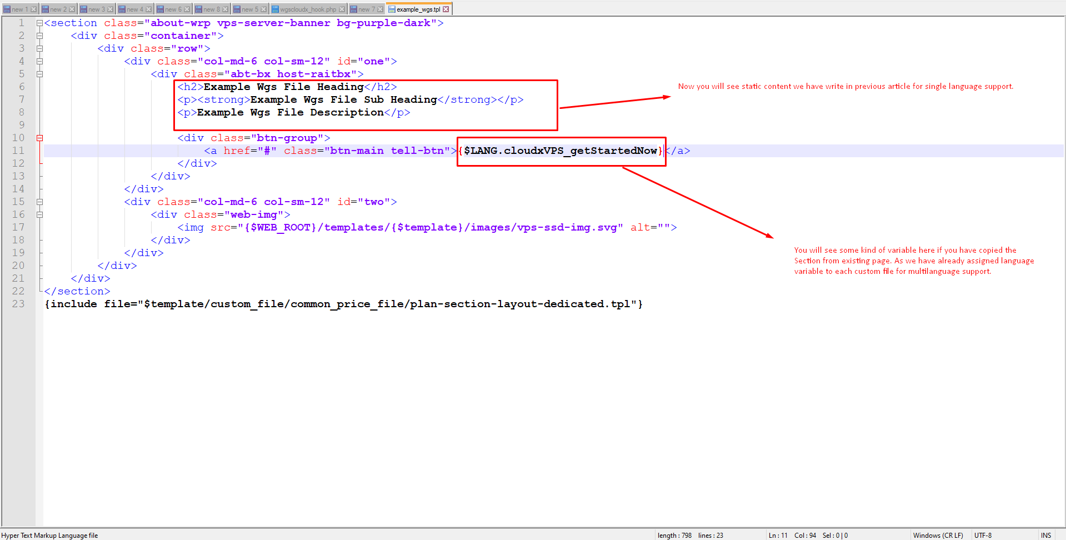Close the new 7 tab

[380, 9]
